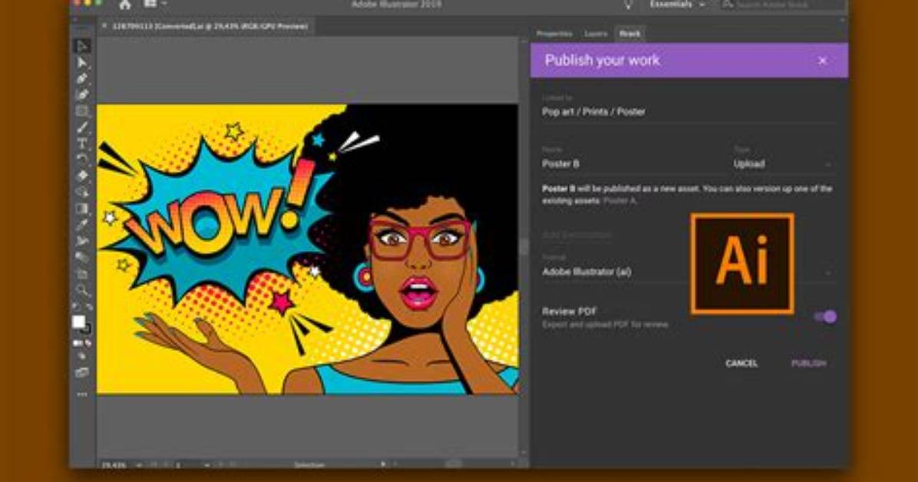Select the Eyedropper tool
Image resolution: width=918 pixels, height=482 pixels.
click(82, 225)
